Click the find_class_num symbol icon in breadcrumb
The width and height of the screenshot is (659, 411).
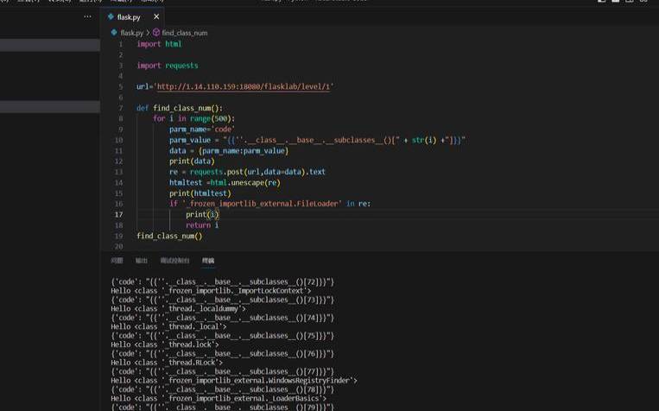click(156, 32)
